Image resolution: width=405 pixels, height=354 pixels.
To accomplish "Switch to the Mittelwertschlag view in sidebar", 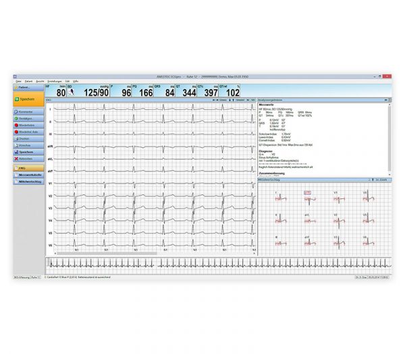I will point(28,181).
